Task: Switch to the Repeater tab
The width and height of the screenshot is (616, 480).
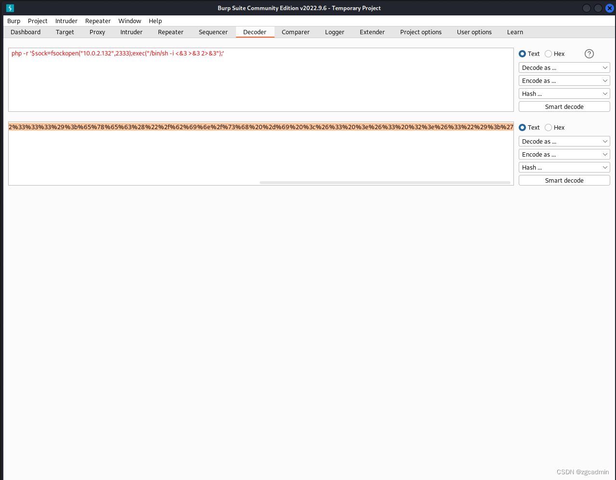Action: click(170, 32)
